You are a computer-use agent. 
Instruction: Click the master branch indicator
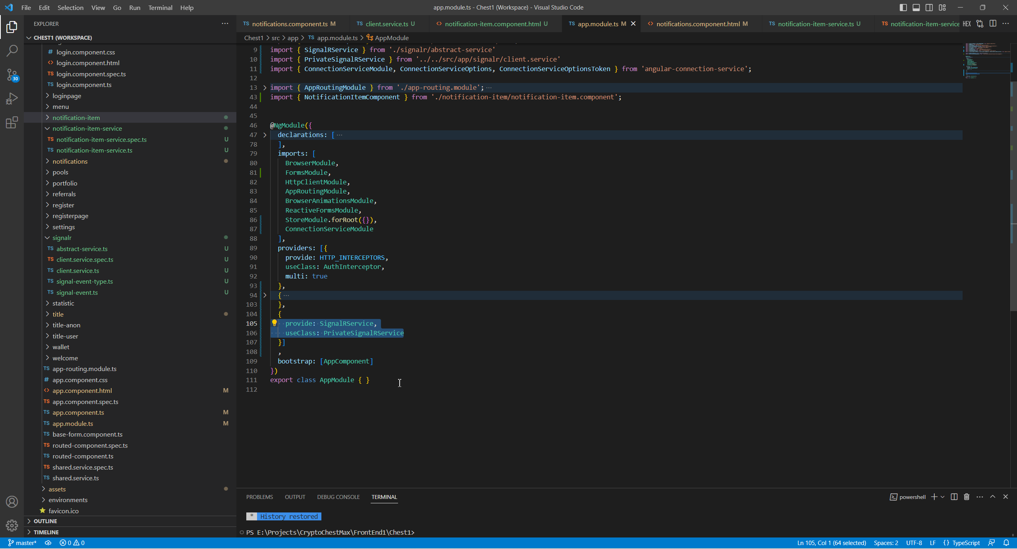[22, 543]
